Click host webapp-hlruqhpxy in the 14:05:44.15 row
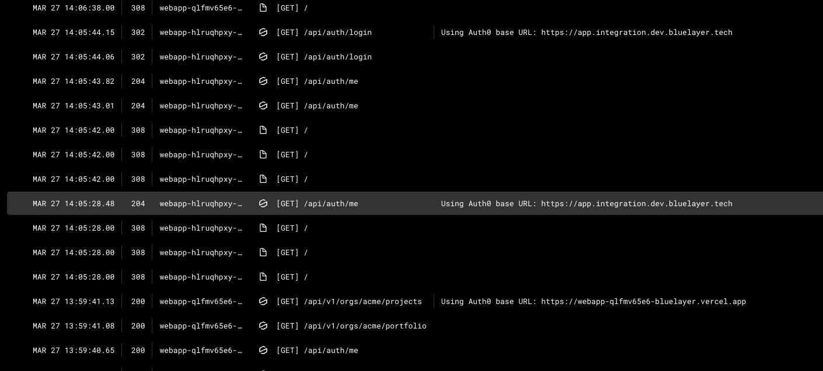Image resolution: width=823 pixels, height=371 pixels. 201,33
